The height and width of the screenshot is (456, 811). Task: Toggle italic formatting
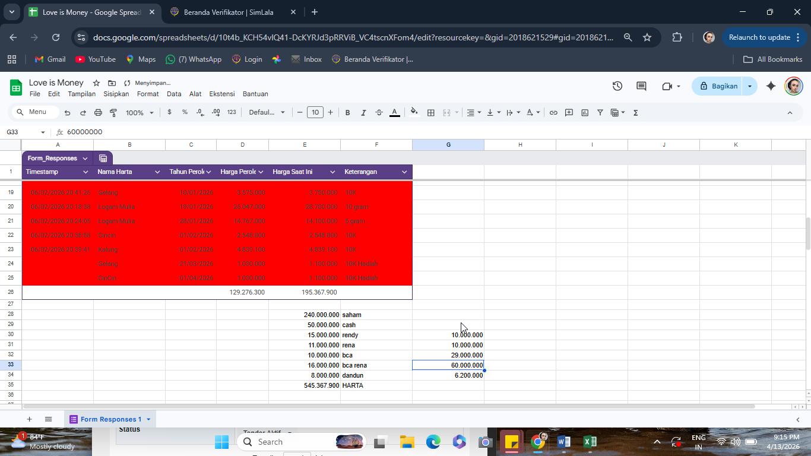pyautogui.click(x=363, y=112)
